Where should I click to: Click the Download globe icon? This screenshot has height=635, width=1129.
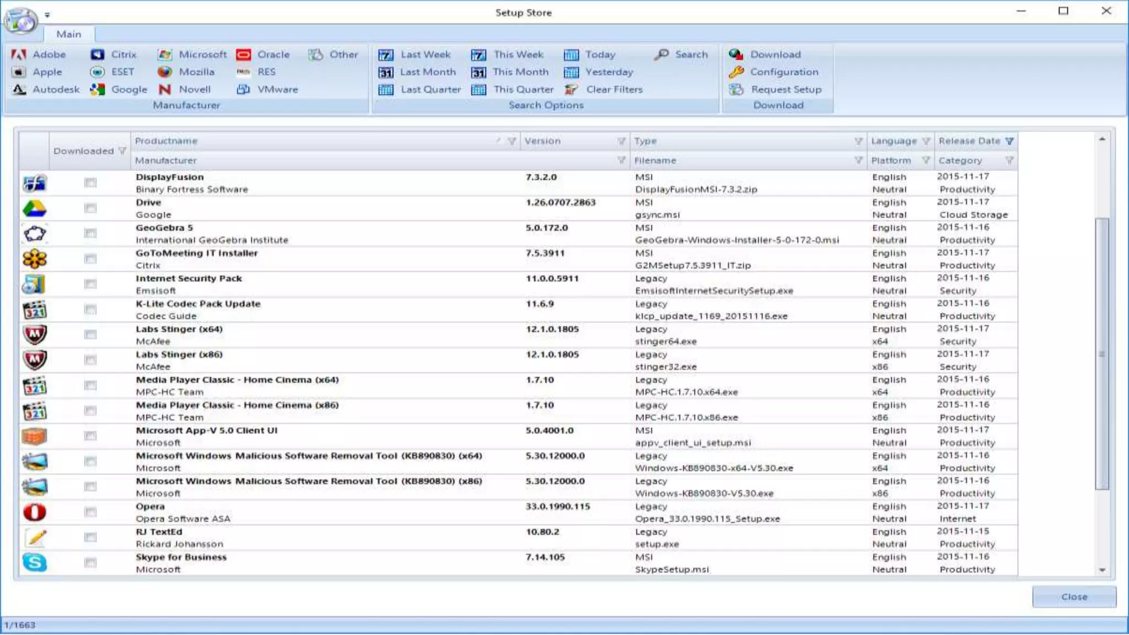[736, 55]
